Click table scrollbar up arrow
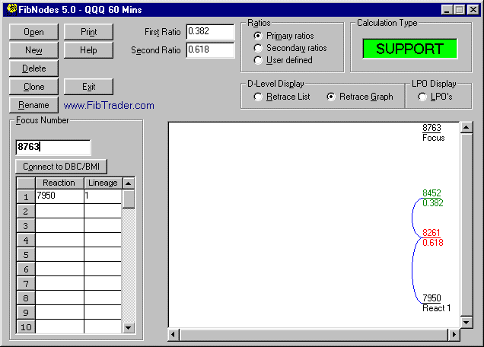 (129, 183)
